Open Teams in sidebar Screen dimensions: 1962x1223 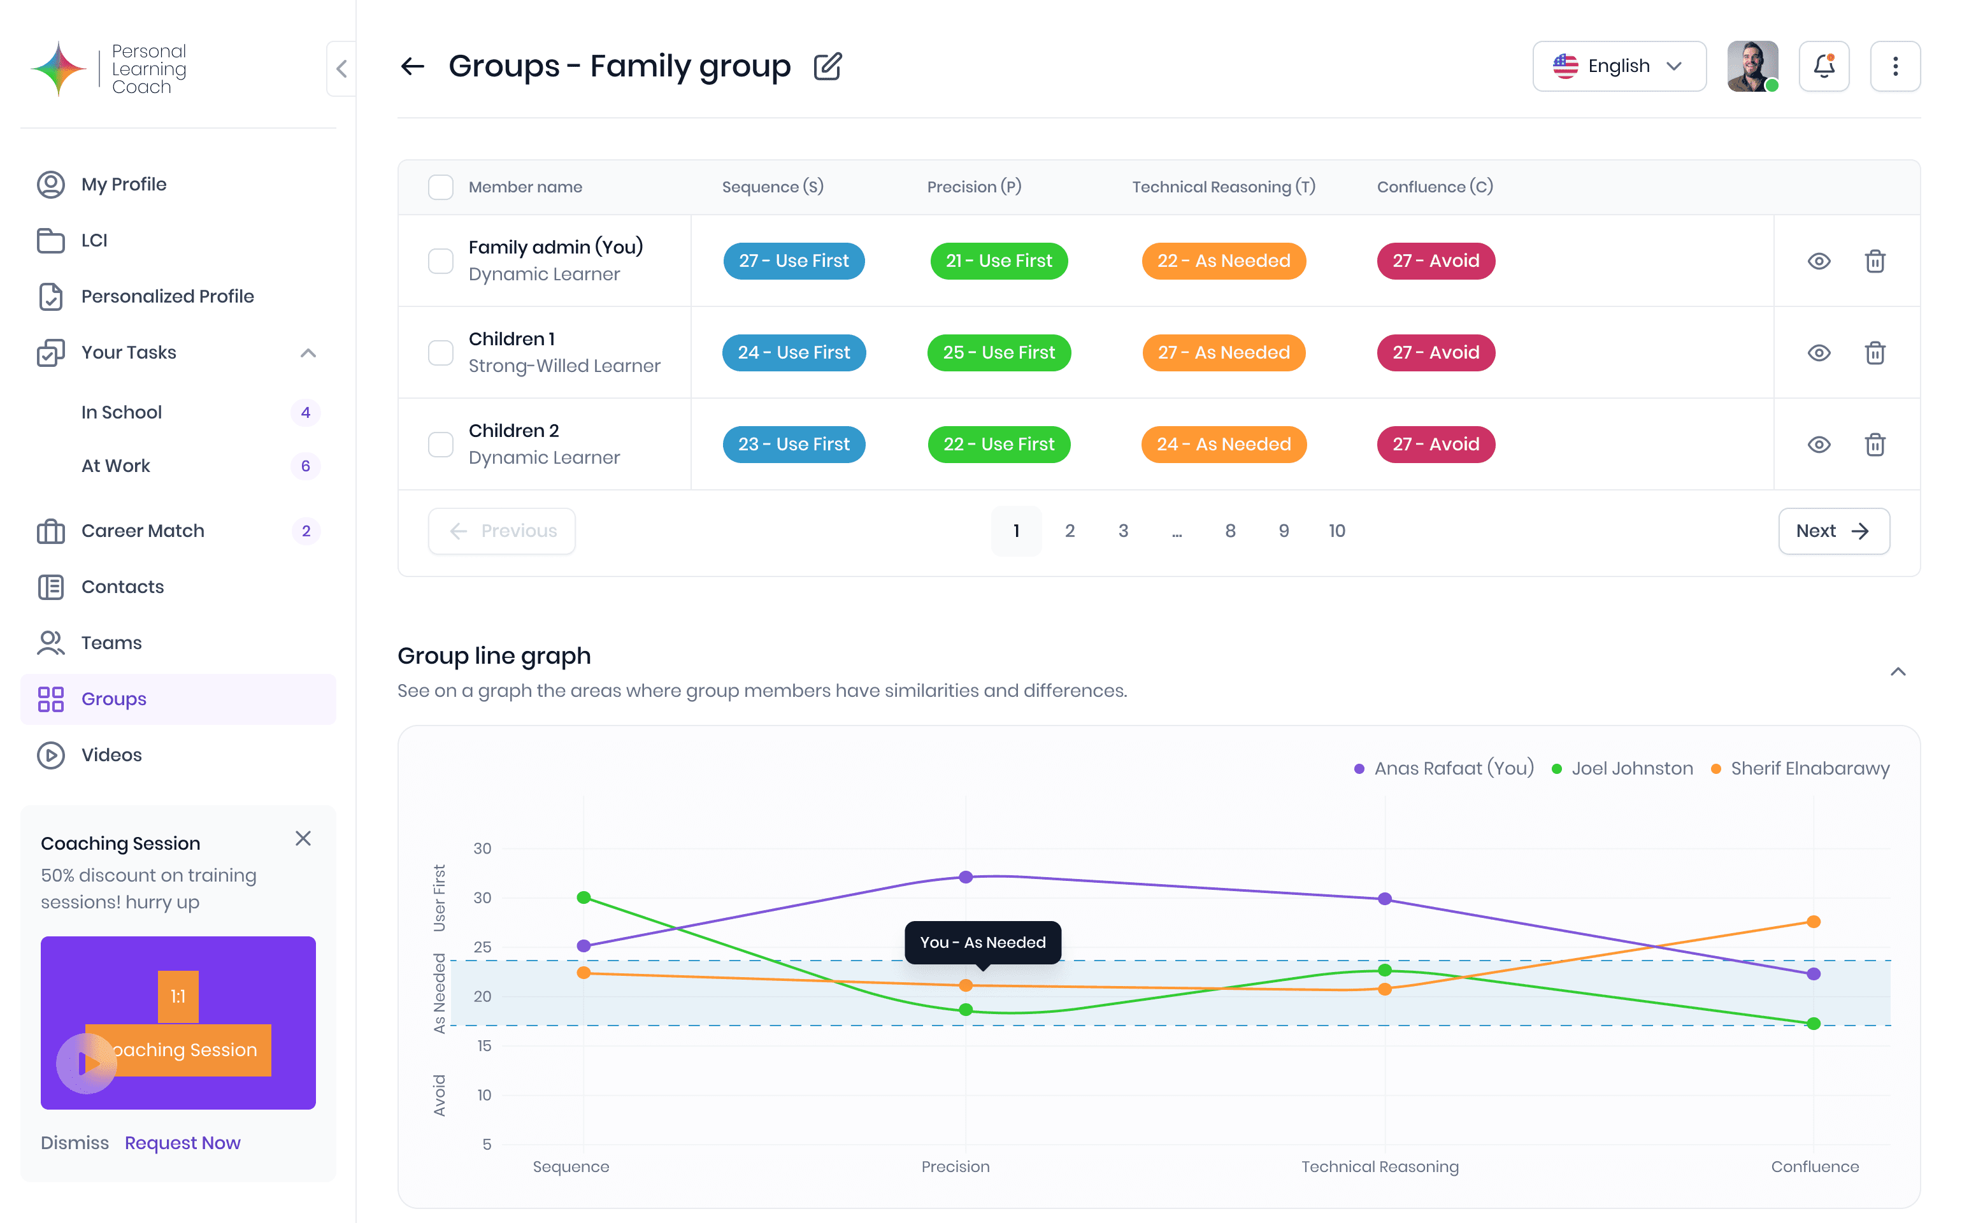pos(178,643)
